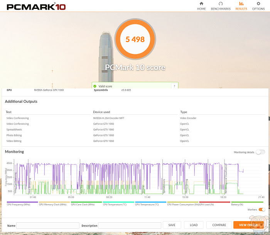Toggle GPU Temperature legend series
The image size is (270, 235).
150,203
